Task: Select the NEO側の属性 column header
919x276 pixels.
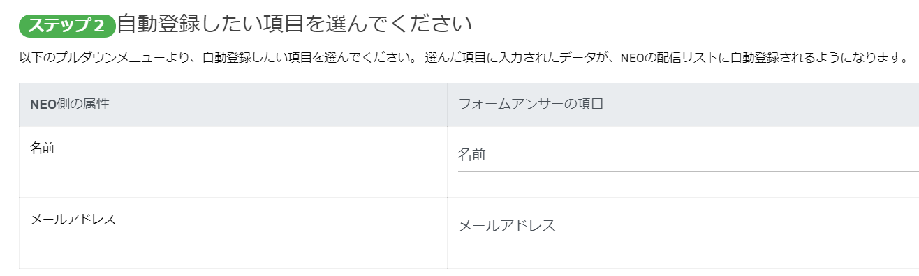Action: (x=233, y=105)
